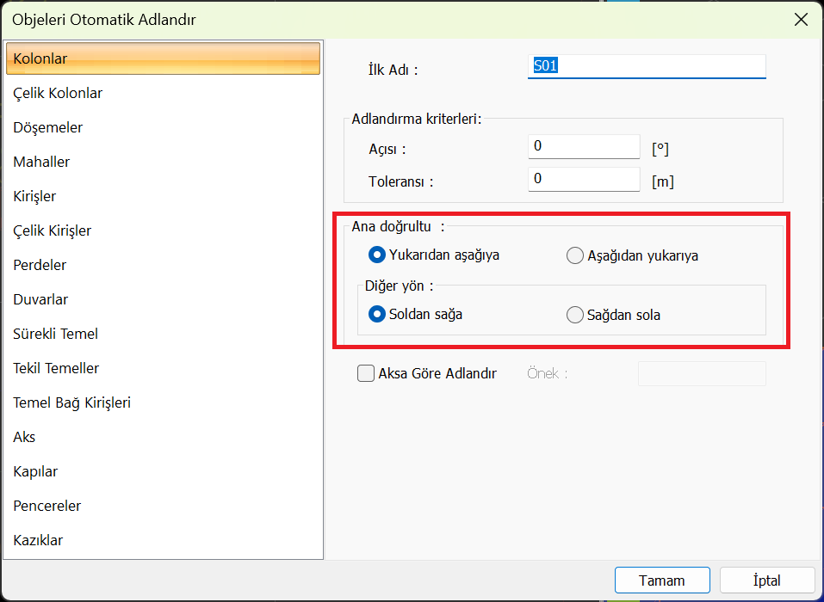
Task: Select the Yukarıdan aşağıya radio button
Action: [x=376, y=255]
